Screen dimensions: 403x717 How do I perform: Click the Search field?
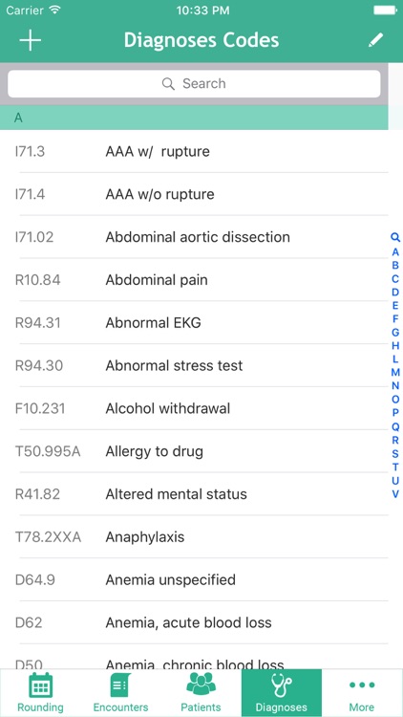[194, 84]
